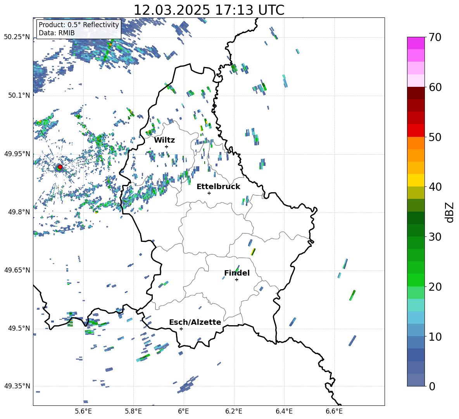Click the 5.6°E longitude label

83,411
